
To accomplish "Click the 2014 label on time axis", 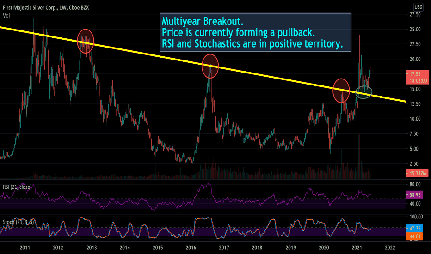I will (124, 248).
